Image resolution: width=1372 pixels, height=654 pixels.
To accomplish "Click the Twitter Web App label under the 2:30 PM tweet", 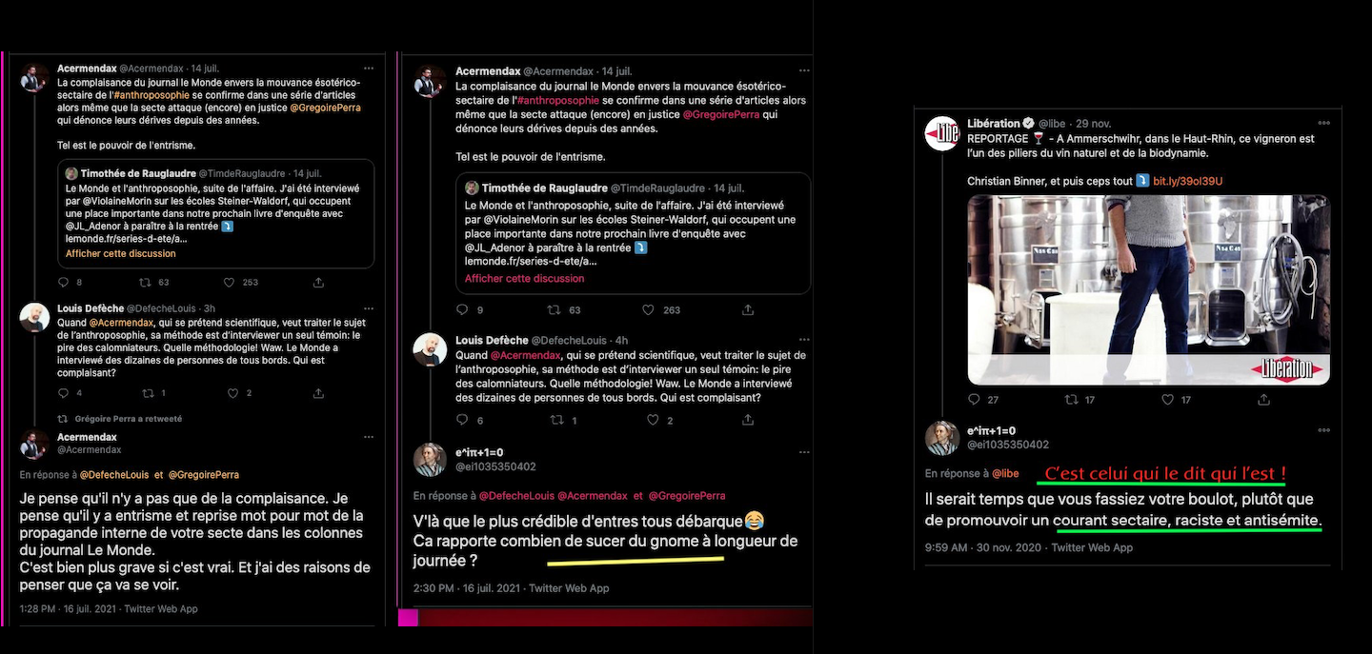I will [569, 588].
